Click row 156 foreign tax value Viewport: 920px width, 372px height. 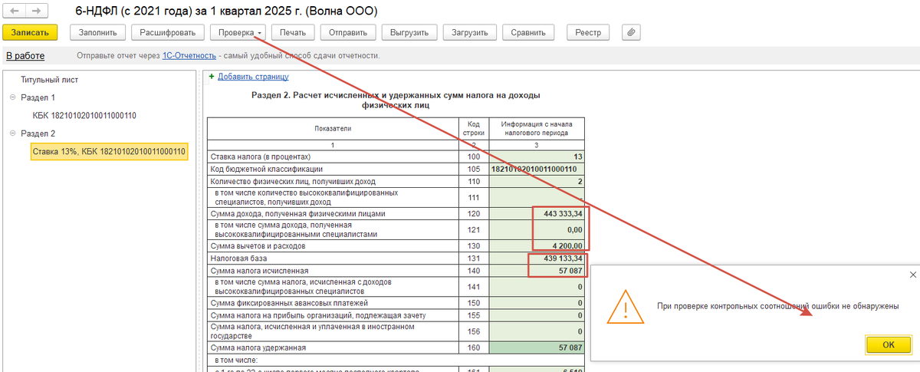pos(537,331)
